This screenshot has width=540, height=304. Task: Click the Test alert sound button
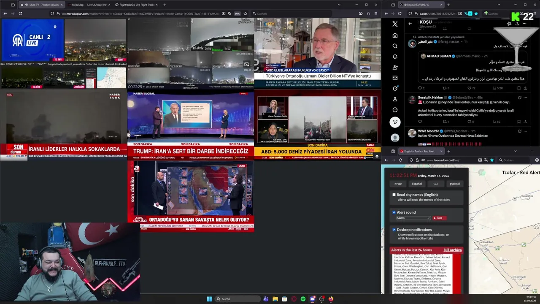[439, 218]
